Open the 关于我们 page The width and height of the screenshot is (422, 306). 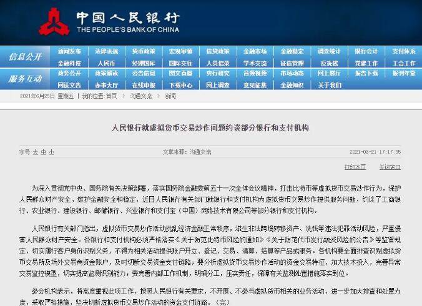[329, 84]
